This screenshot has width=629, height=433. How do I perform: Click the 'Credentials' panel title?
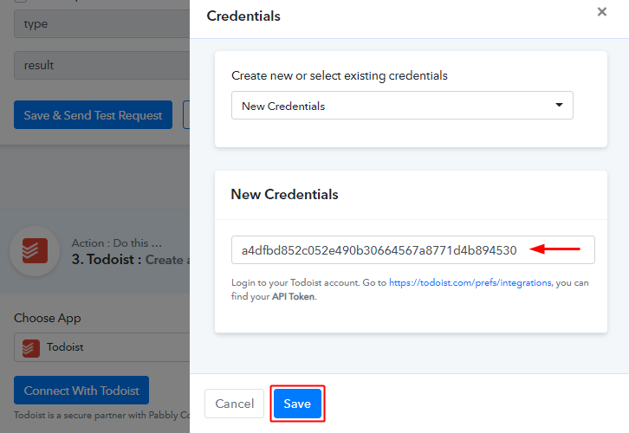click(x=243, y=16)
